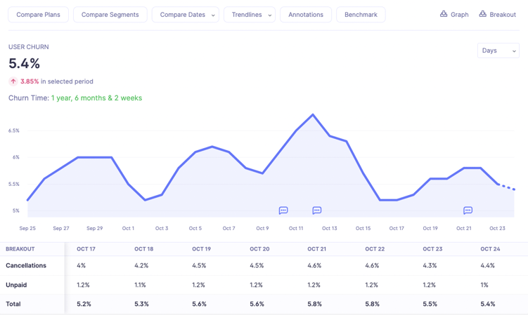Click Cancellations value 4.3% for Oct 23
The image size is (528, 315).
430,266
